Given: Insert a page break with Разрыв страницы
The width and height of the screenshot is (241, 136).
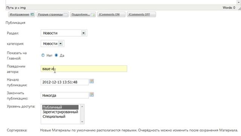Looking at the screenshot, I should (x=53, y=14).
